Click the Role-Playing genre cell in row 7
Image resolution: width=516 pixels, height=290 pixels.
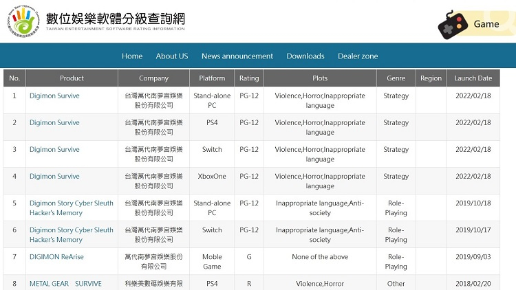[x=396, y=261]
